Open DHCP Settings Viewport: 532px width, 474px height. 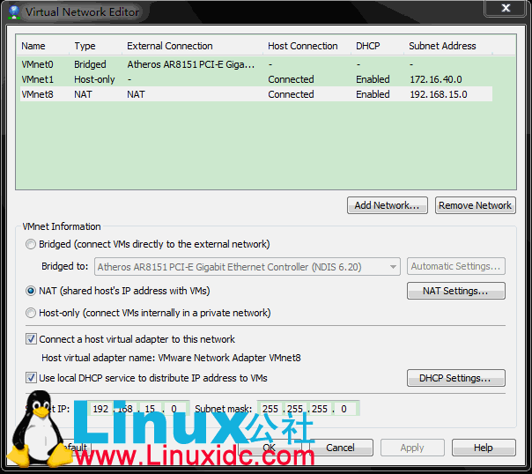pos(456,378)
